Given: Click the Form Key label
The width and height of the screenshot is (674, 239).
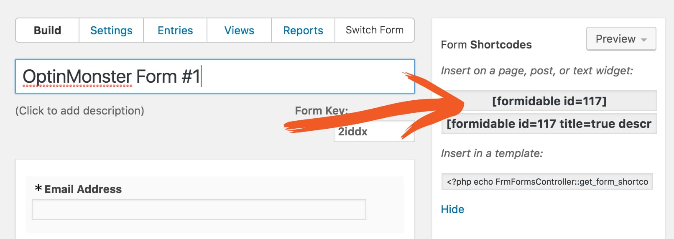Looking at the screenshot, I should [322, 111].
